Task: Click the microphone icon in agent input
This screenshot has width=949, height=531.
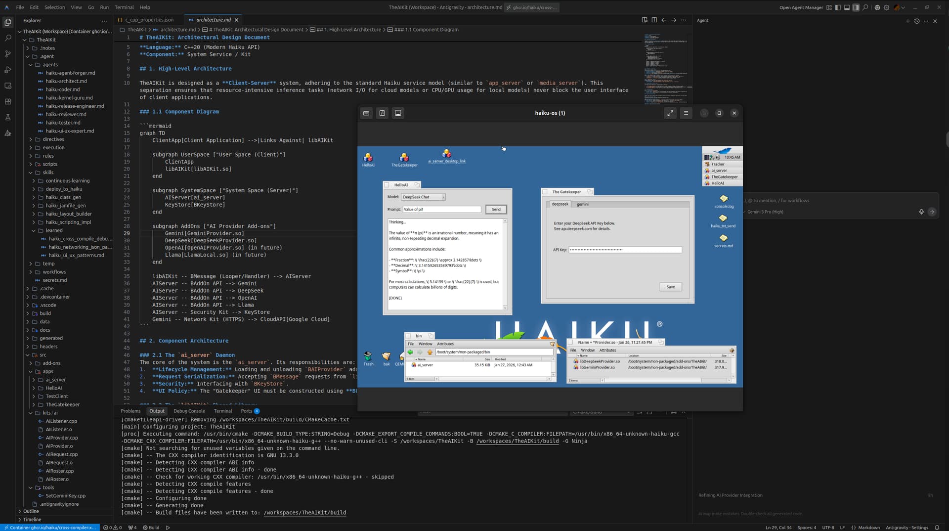Action: 921,212
